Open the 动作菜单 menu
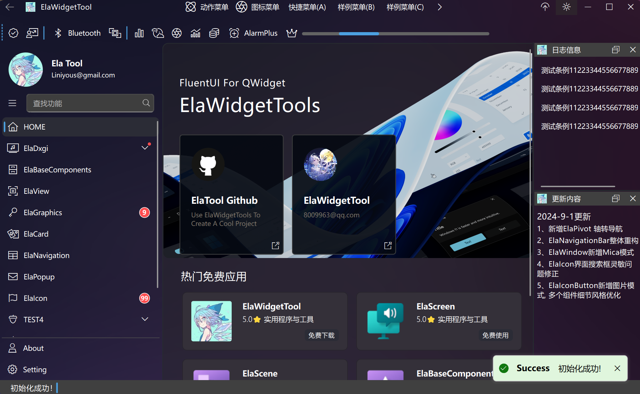The image size is (640, 394). (207, 7)
